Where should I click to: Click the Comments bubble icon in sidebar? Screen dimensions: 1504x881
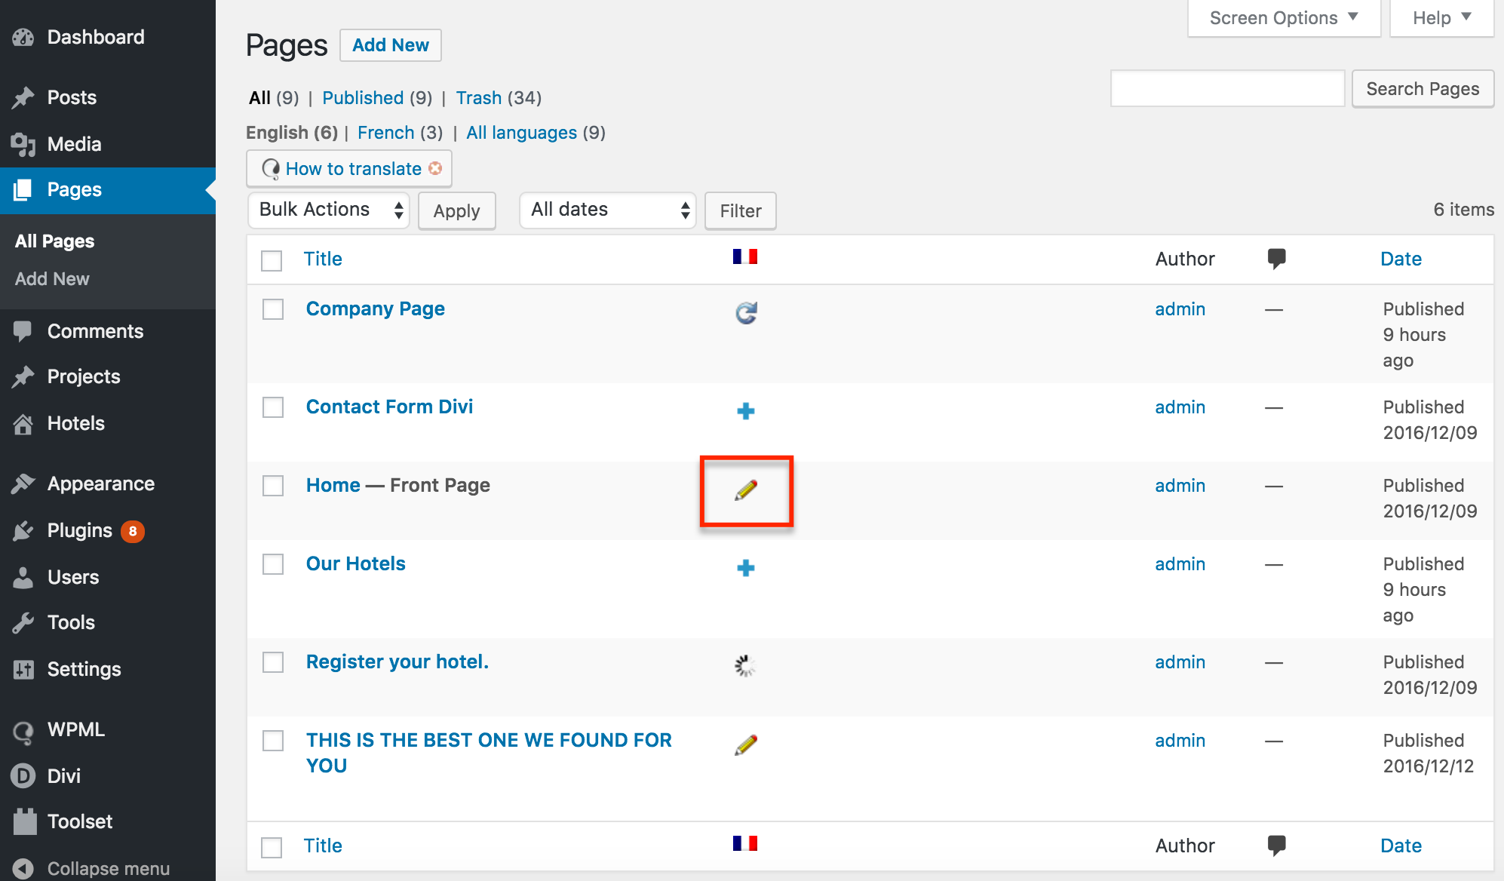click(23, 331)
